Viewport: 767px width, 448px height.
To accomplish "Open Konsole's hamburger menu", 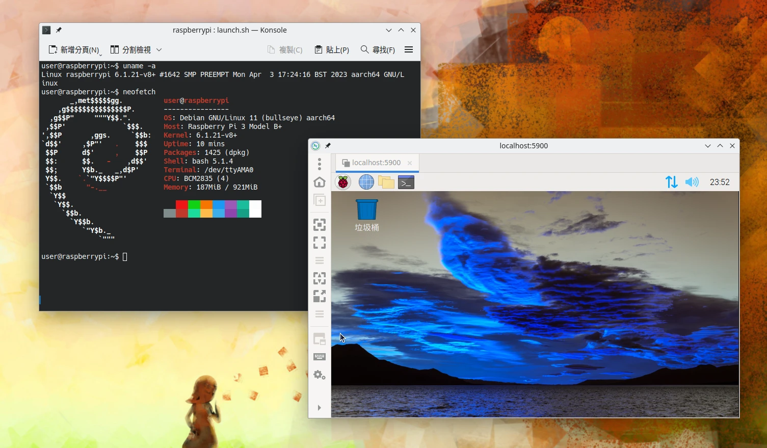I will (408, 49).
